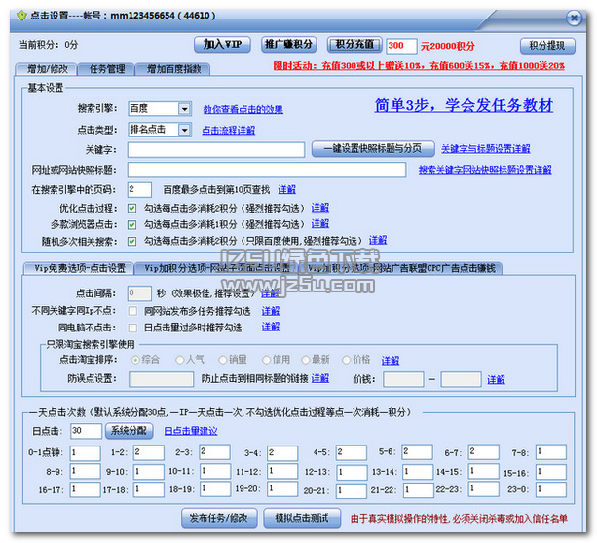Open the 点击类型 dropdown arrow
597x543 pixels.
coord(184,130)
